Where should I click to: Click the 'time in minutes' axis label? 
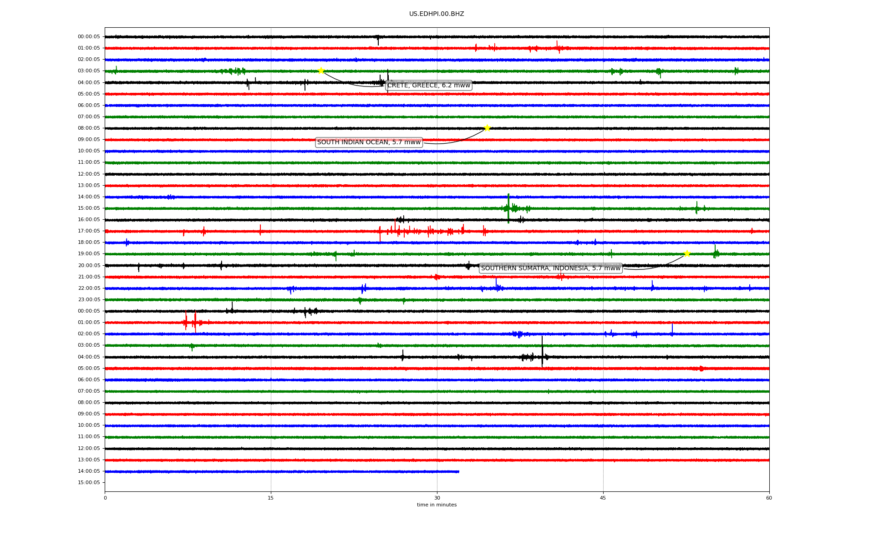(x=437, y=505)
